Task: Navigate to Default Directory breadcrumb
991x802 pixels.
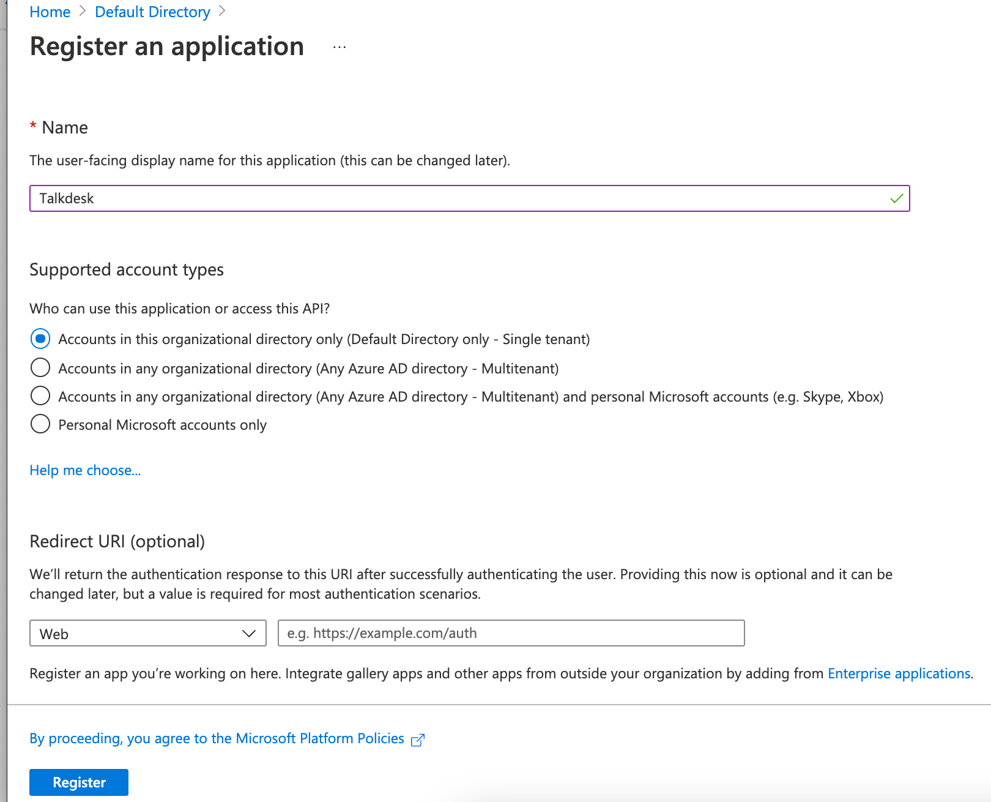Action: (152, 12)
